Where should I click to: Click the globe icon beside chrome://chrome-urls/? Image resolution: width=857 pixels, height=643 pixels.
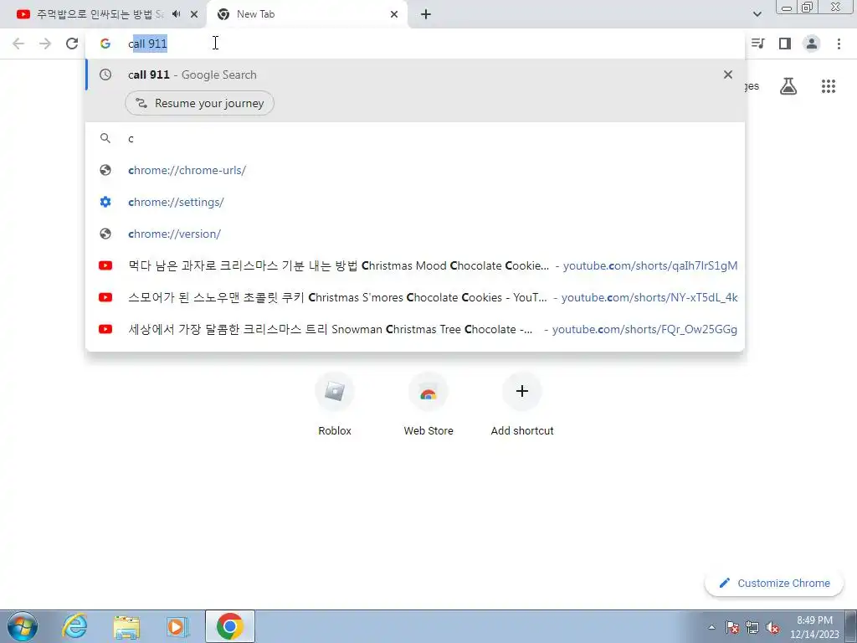click(x=105, y=170)
